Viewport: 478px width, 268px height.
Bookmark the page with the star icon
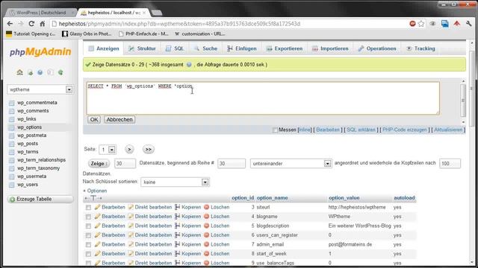421,24
